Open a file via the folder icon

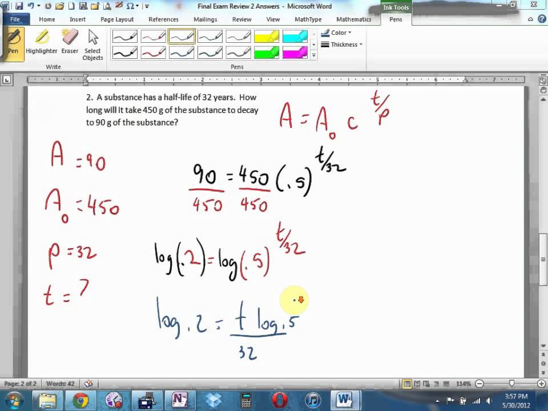tap(59, 6)
